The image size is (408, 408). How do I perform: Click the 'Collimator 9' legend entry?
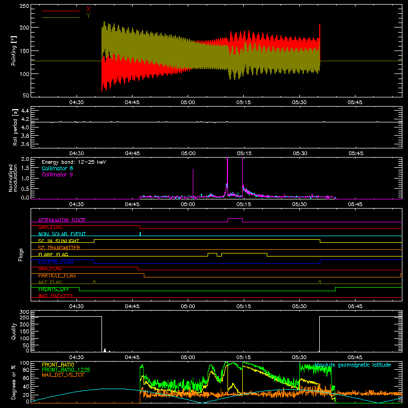57,174
